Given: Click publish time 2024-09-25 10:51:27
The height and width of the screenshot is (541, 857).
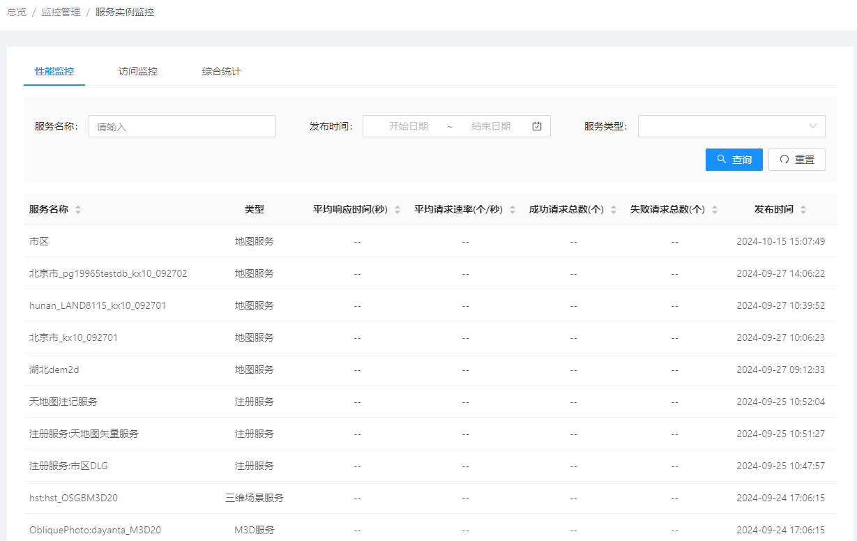Looking at the screenshot, I should click(x=781, y=434).
